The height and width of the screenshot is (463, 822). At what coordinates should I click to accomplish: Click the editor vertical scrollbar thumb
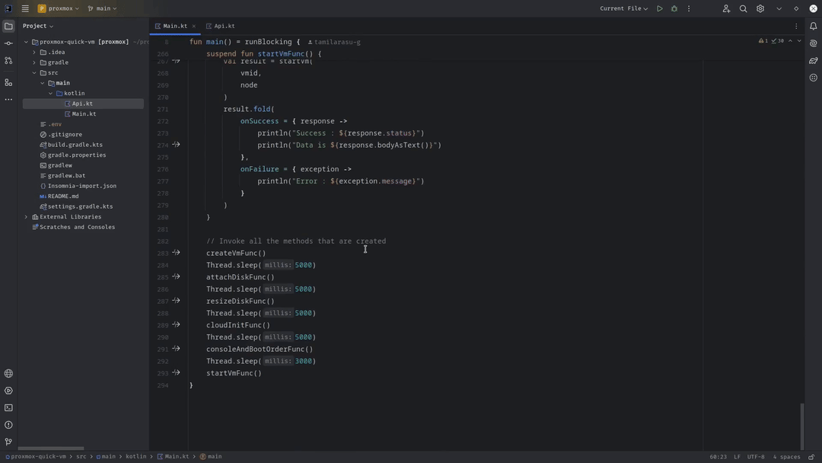click(801, 425)
